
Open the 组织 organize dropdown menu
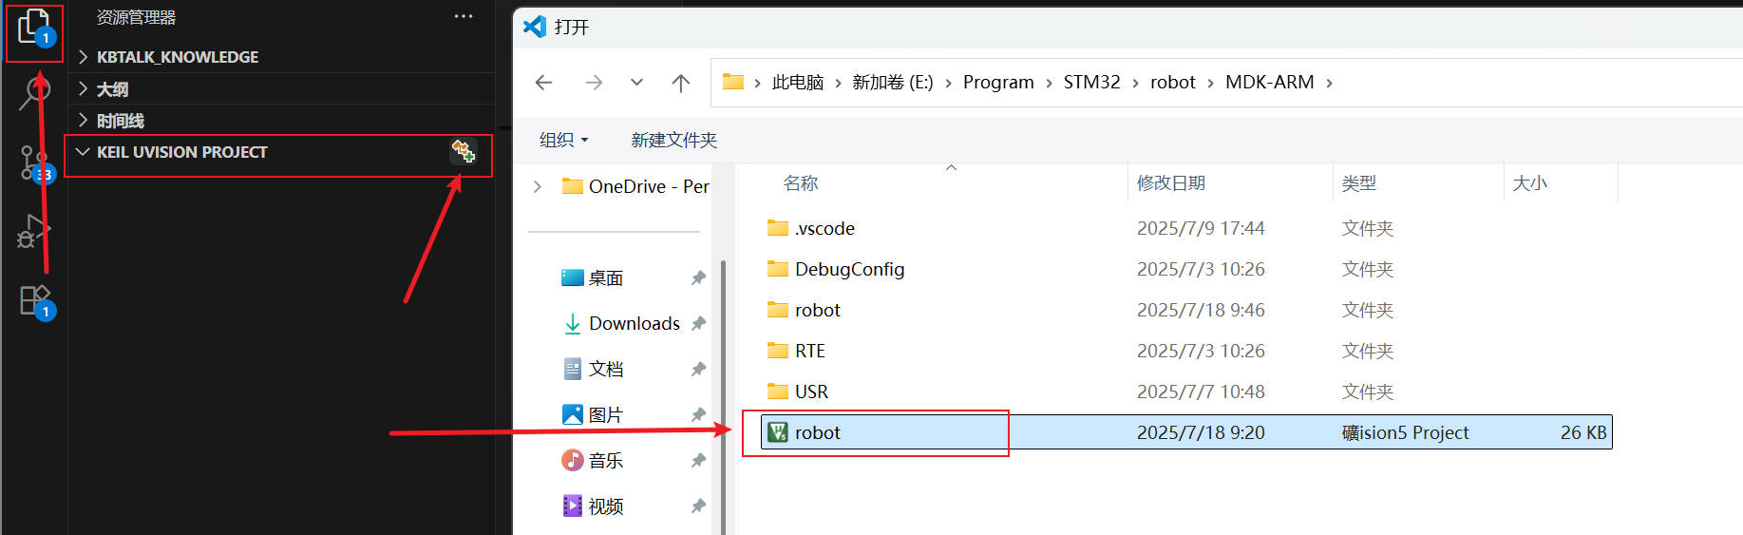[x=564, y=140]
